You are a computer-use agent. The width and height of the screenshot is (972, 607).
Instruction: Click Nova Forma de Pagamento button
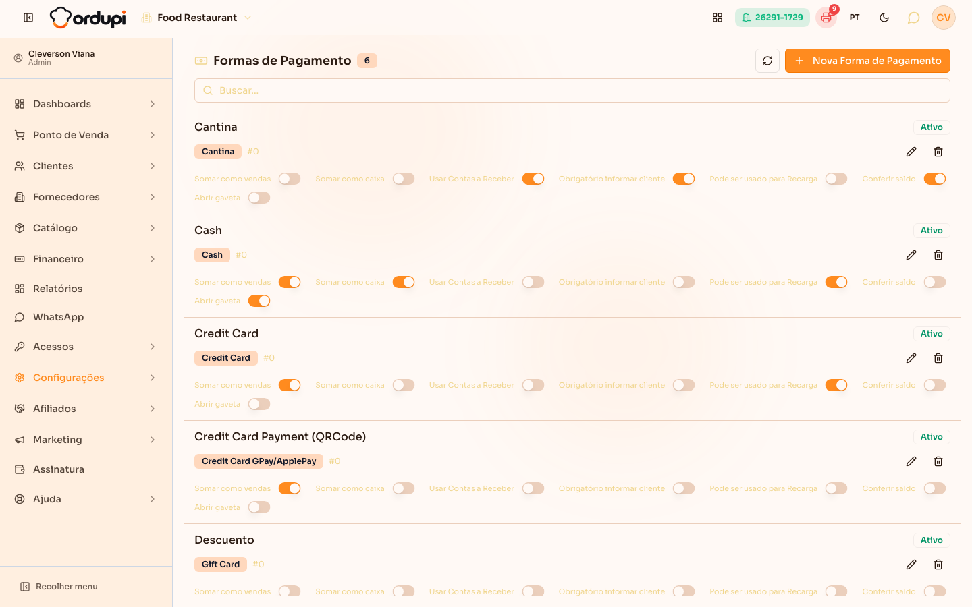point(867,61)
